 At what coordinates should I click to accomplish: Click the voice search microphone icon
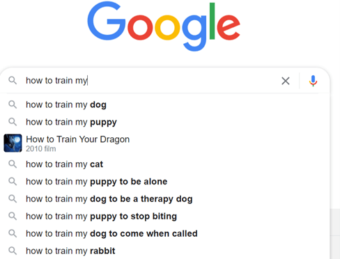pos(313,81)
